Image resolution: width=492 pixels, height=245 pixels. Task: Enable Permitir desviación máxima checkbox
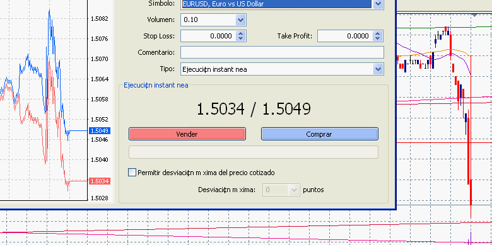click(132, 173)
